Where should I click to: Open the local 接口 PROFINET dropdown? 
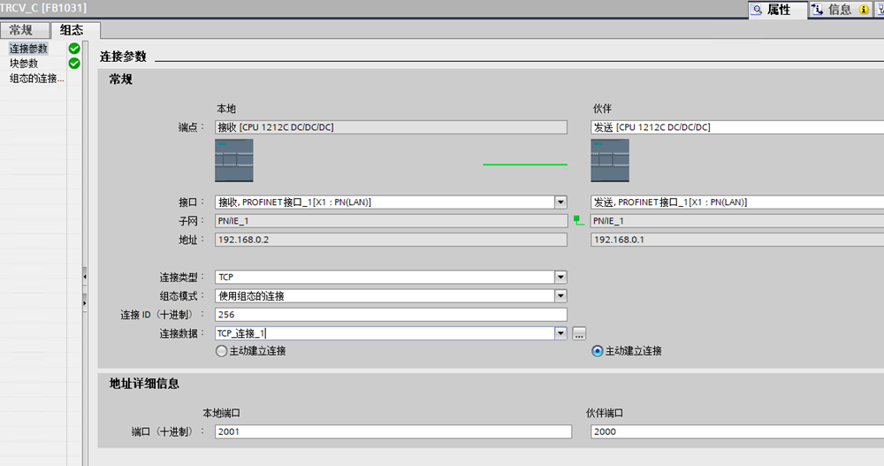pyautogui.click(x=560, y=202)
